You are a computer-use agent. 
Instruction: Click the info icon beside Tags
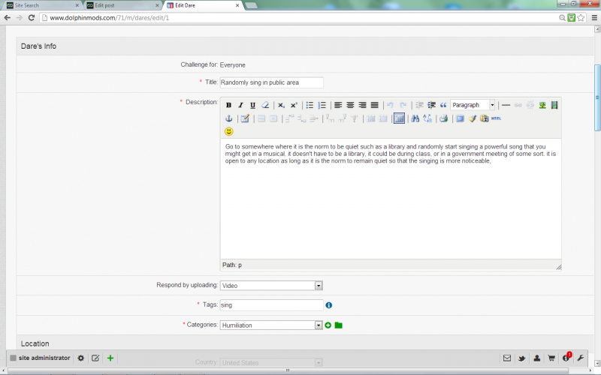[328, 305]
